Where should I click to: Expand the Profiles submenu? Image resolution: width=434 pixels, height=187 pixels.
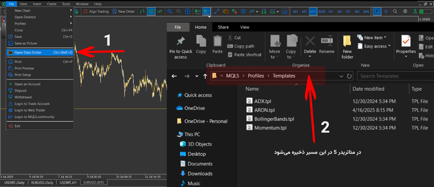(x=40, y=24)
